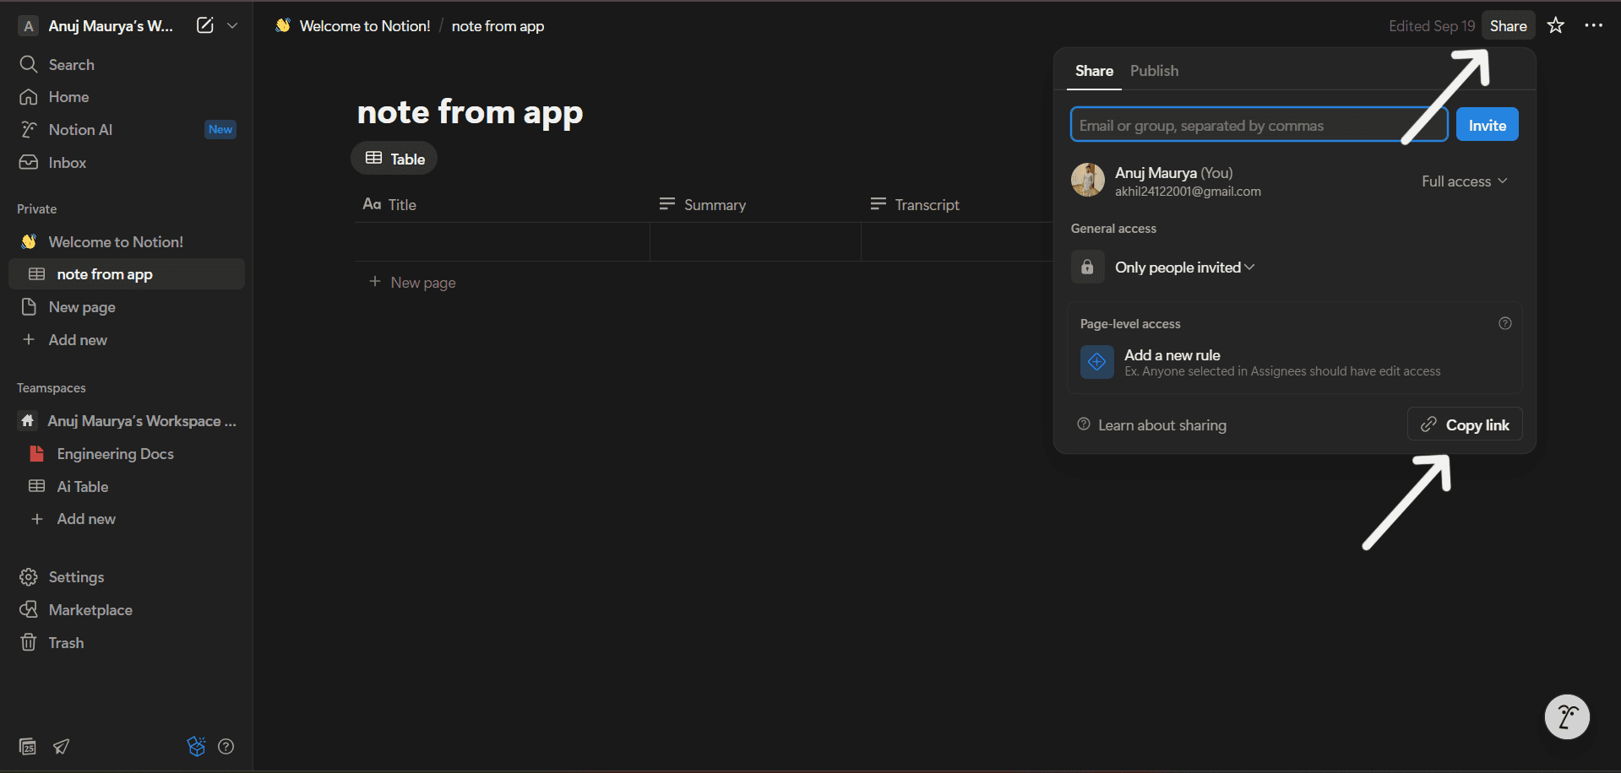The image size is (1621, 773).
Task: Open the Search icon in sidebar
Action: tap(28, 64)
